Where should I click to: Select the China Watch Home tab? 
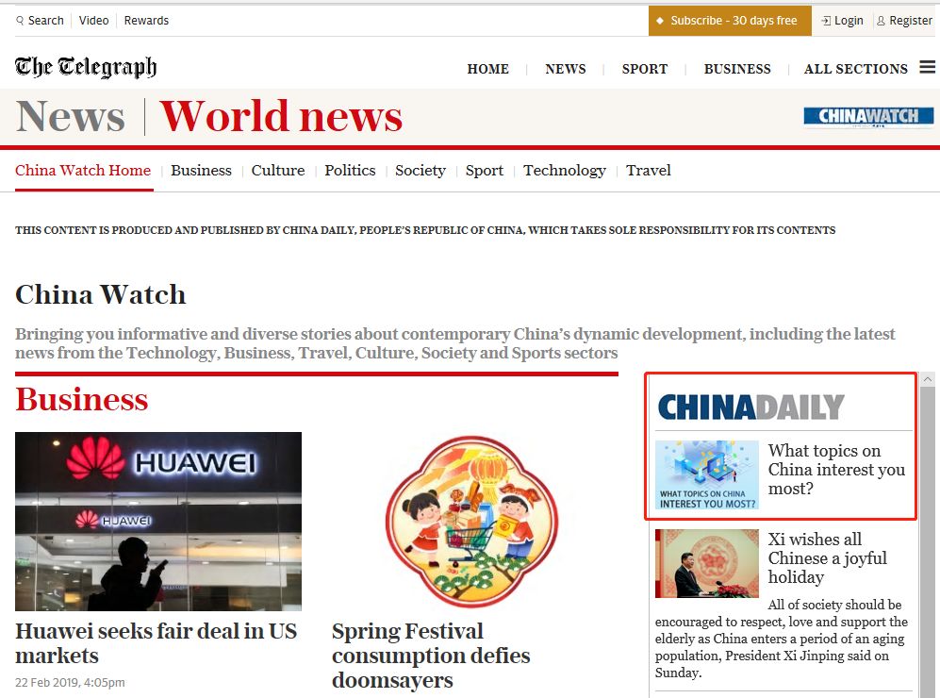[83, 171]
